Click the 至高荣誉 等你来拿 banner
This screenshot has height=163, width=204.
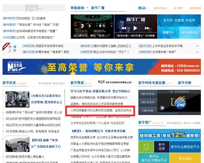[x=102, y=67]
